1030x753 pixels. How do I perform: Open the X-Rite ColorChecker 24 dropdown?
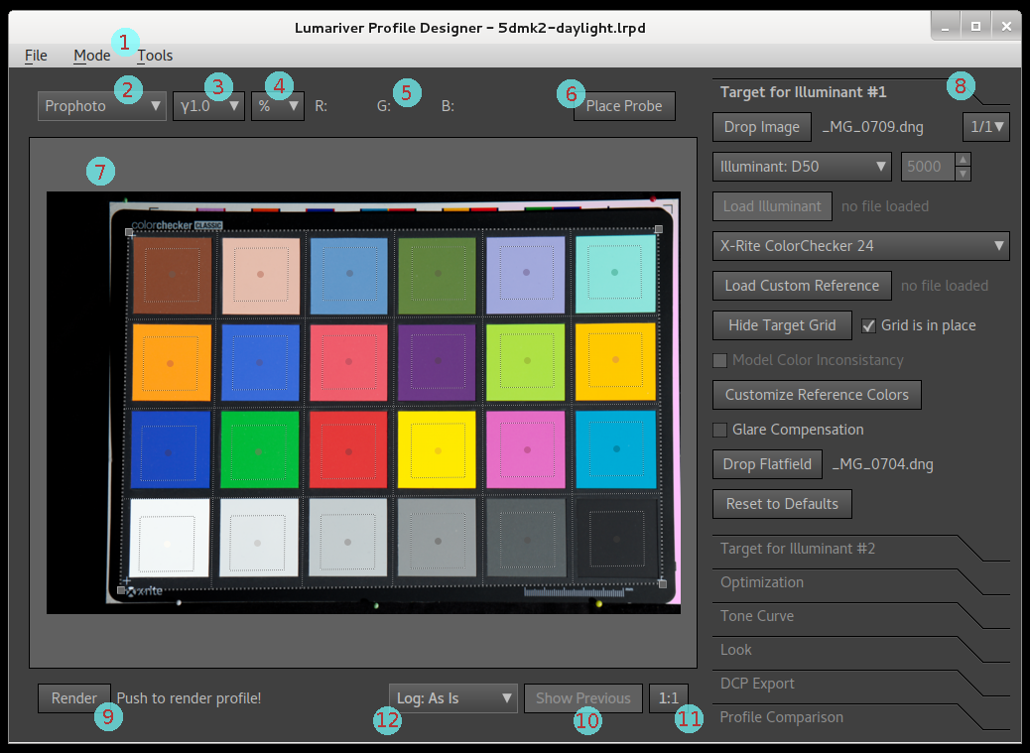coord(861,246)
